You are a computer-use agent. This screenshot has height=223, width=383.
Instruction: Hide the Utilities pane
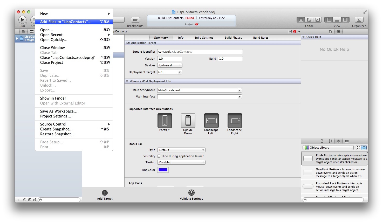pyautogui.click(x=345, y=20)
